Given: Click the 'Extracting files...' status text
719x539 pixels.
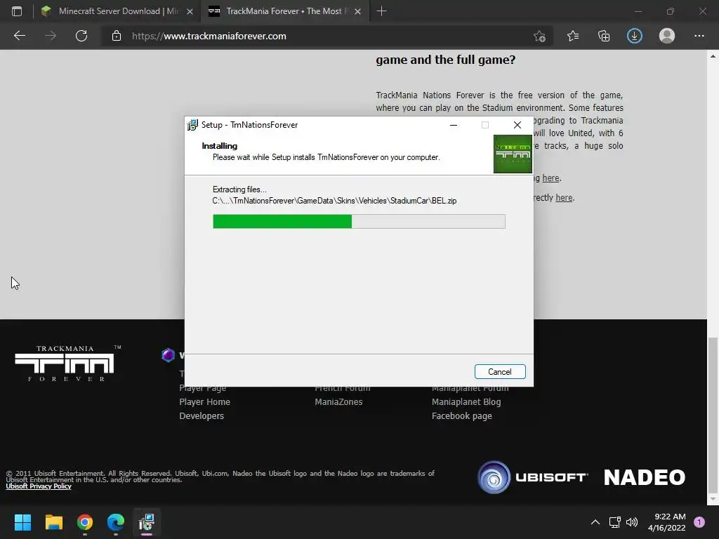Looking at the screenshot, I should pos(239,189).
